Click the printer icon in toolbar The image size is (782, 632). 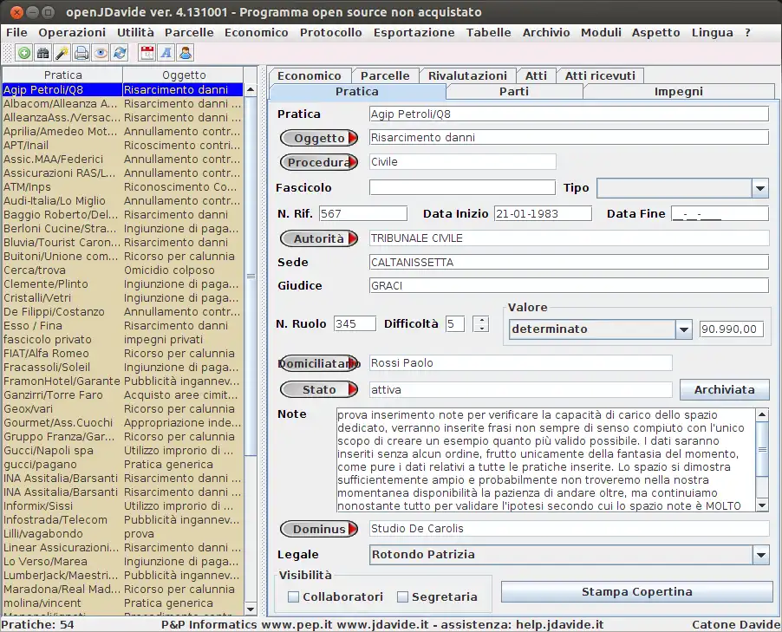81,53
